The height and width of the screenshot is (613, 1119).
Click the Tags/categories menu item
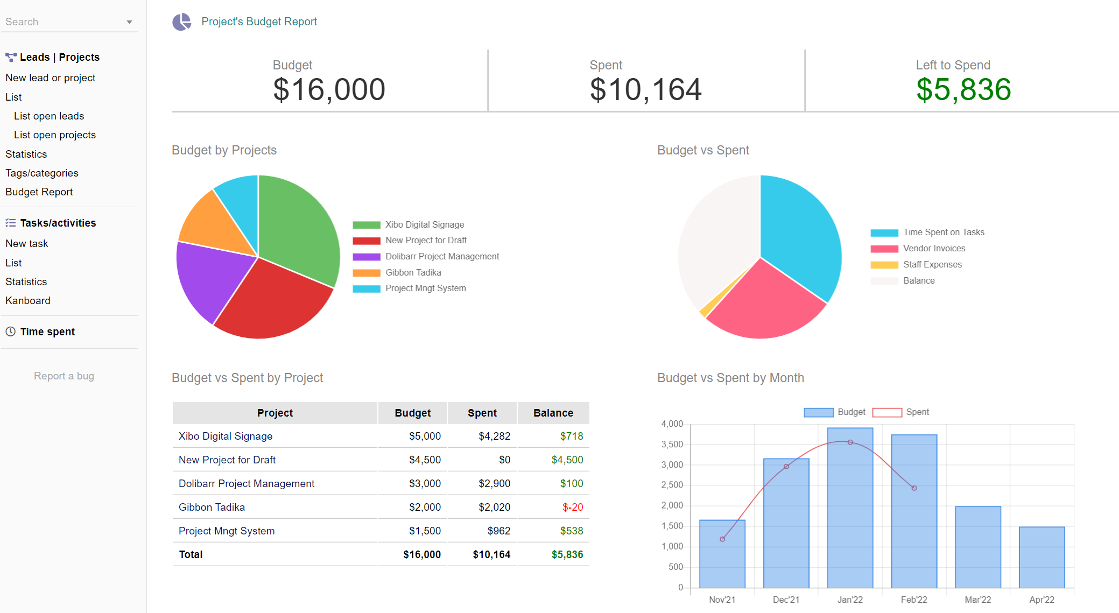pos(42,173)
